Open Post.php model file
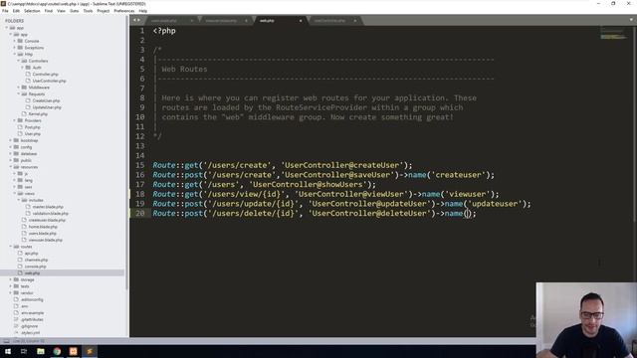 coord(32,127)
